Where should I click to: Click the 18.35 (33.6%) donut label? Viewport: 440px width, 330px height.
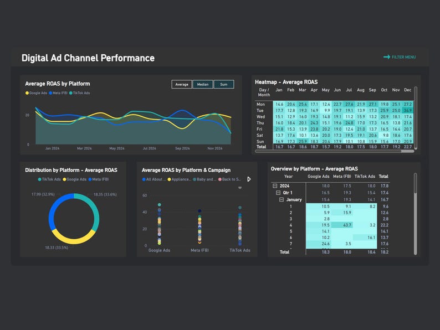pos(105,194)
